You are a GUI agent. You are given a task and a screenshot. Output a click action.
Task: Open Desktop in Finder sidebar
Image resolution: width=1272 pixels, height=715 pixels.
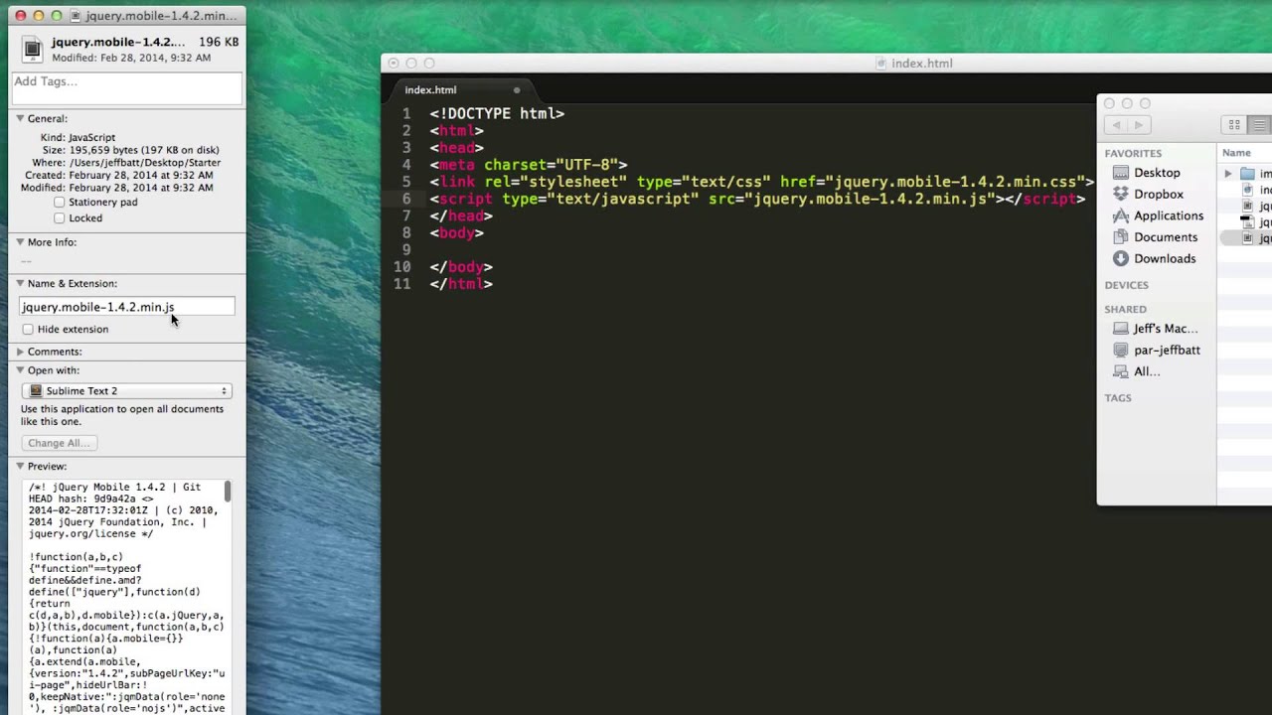coord(1157,173)
